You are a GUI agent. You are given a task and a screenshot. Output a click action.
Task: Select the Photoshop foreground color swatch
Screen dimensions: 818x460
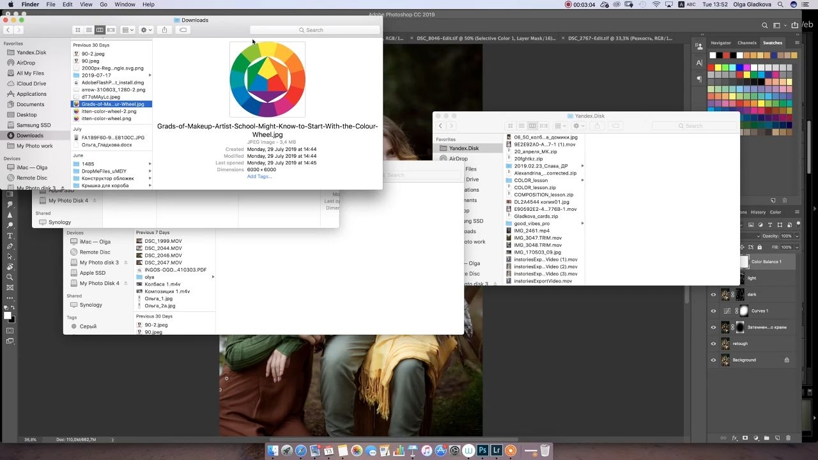[x=8, y=316]
